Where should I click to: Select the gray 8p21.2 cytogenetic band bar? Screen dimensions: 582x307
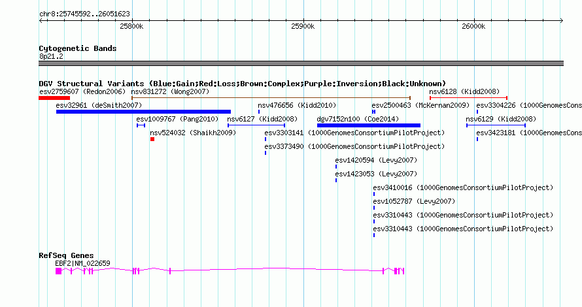click(x=301, y=63)
